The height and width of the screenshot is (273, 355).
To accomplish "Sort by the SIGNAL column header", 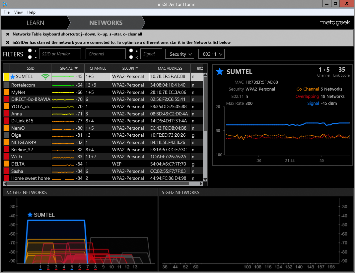I will point(68,68).
